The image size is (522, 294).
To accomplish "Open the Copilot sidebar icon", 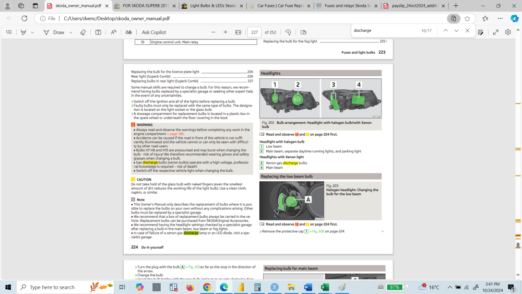I will [x=514, y=18].
